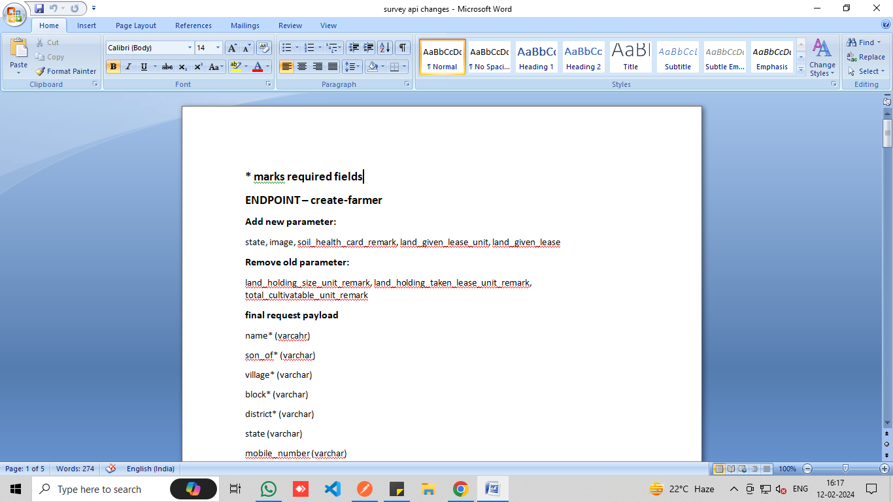Open the font name dropdown

[190, 48]
